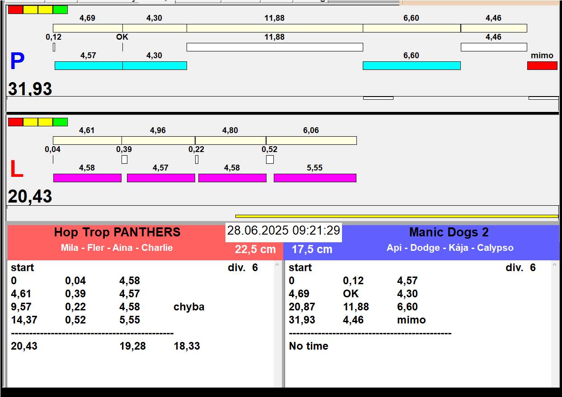Viewport: 562px width, 397px height.
Task: Click the yellow progress bar below lane L
Action: coord(397,216)
